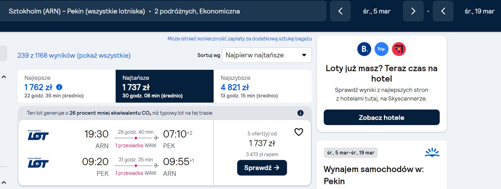Show info icon next to 1 762 zł
This screenshot has width=501, height=189.
[x=59, y=87]
